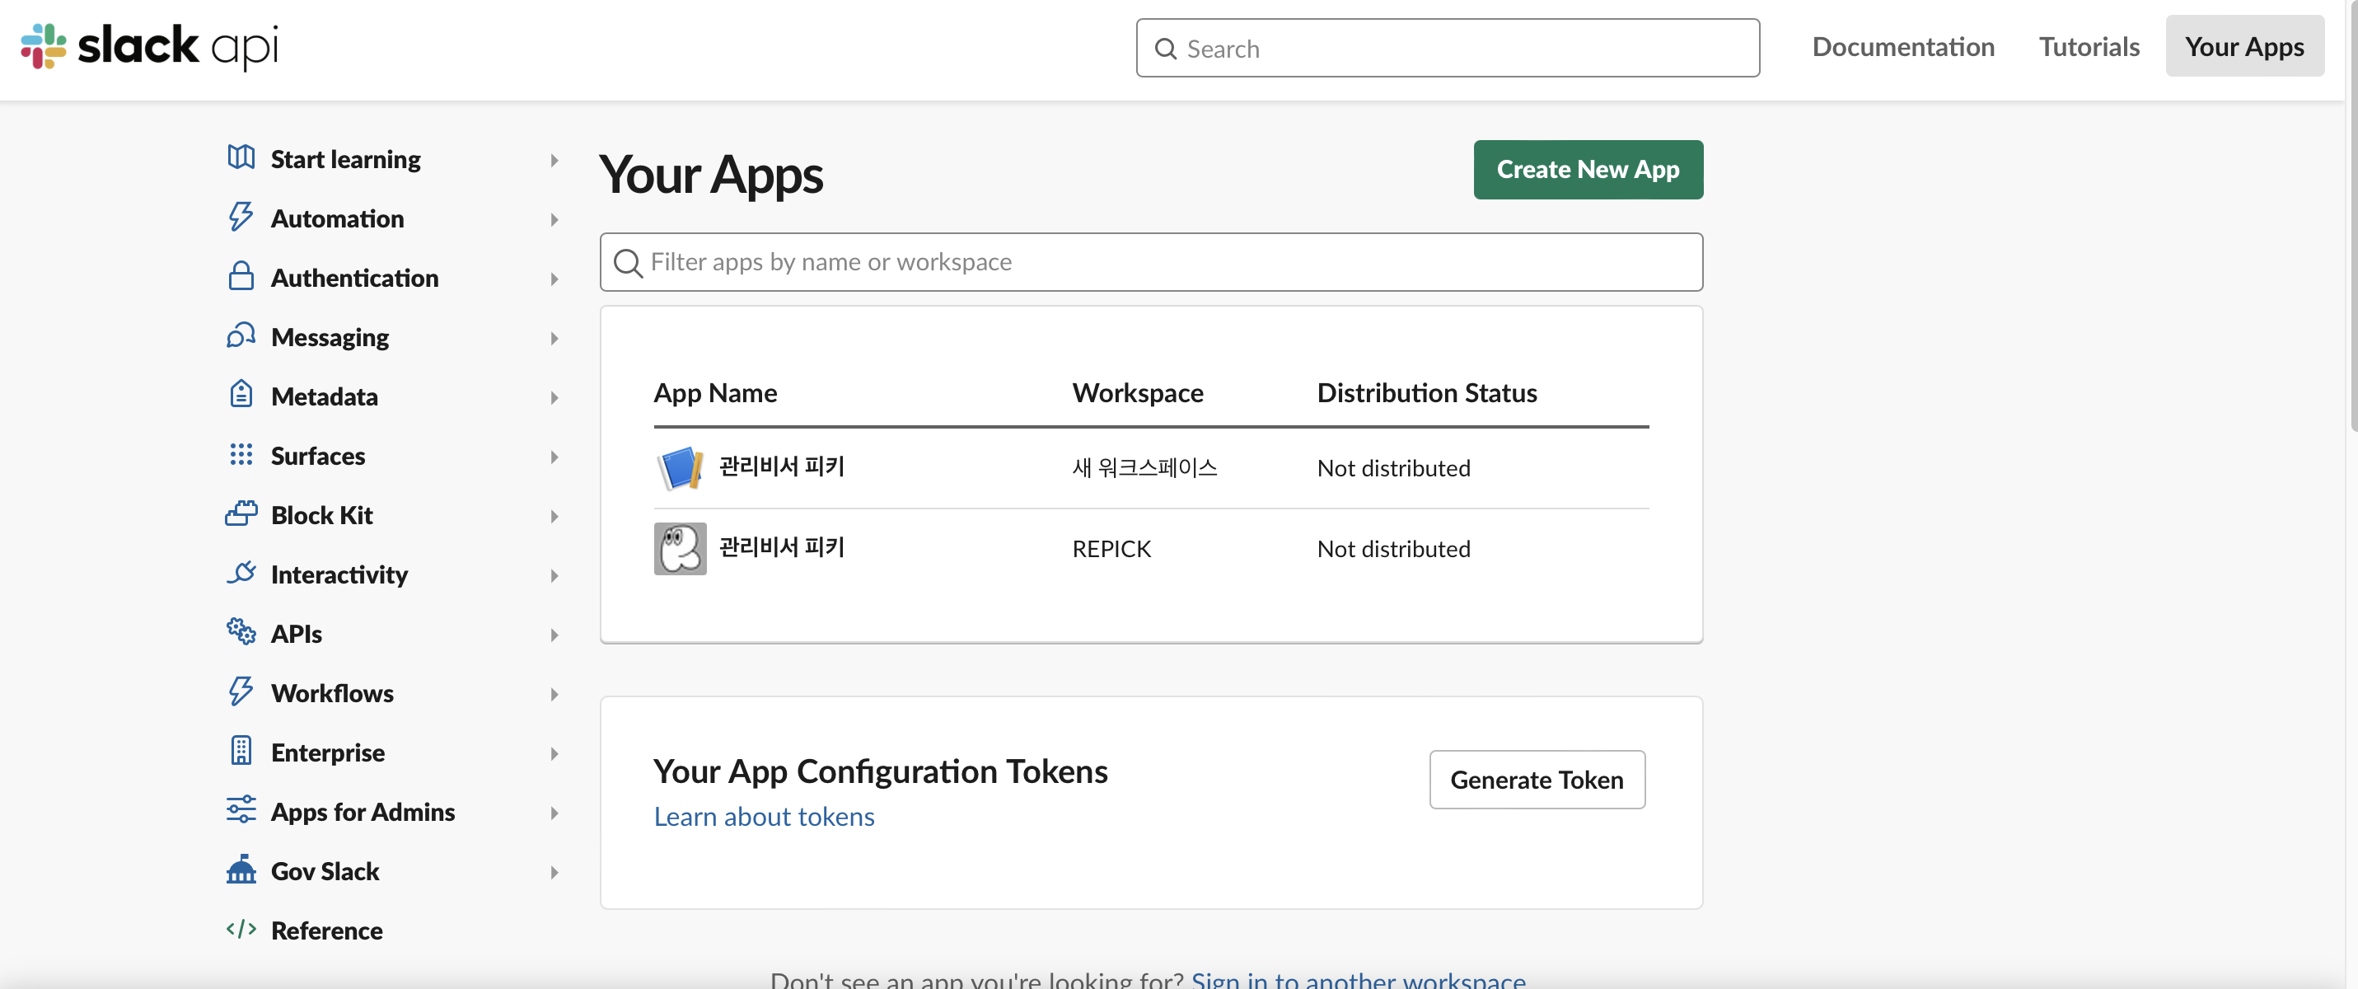Go to the Tutorials nav item
Screen dimensions: 2358x989
(x=2089, y=47)
